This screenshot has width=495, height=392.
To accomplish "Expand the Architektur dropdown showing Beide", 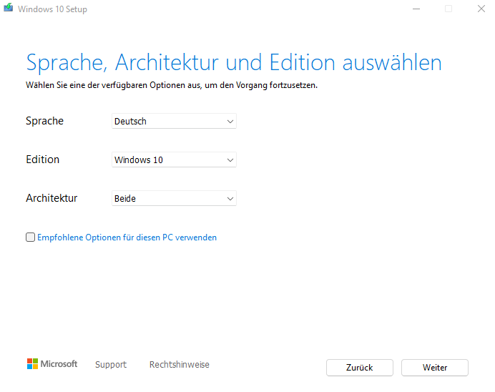I will (x=174, y=199).
